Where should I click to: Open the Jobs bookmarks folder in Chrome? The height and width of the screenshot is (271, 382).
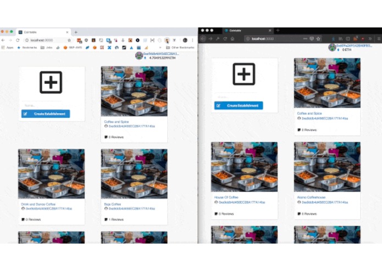point(47,47)
